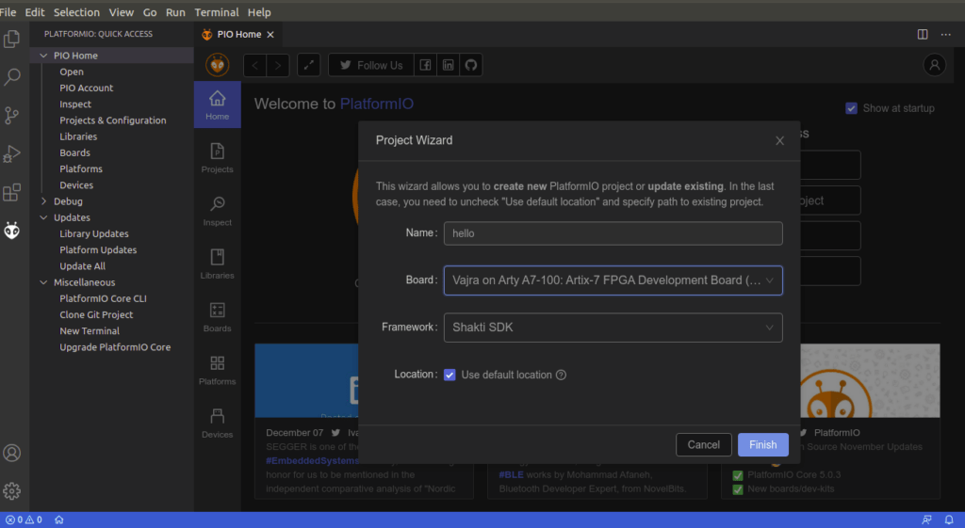The image size is (965, 528).
Task: Click the expand fullscreen icon in PIO toolbar
Action: 308,65
